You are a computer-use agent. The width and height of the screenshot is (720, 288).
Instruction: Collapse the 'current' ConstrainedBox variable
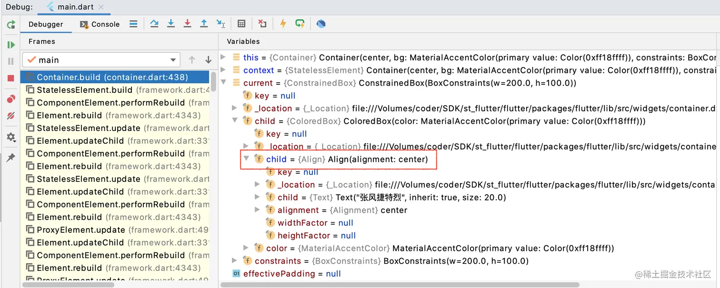coord(223,83)
